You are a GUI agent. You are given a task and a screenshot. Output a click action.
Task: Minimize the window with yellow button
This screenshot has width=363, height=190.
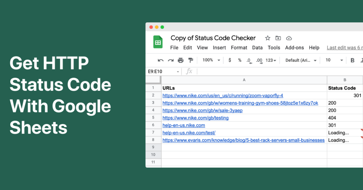[x=157, y=27]
